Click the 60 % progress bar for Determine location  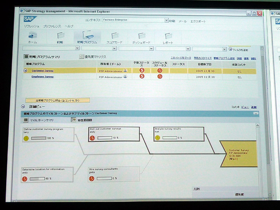(37, 179)
